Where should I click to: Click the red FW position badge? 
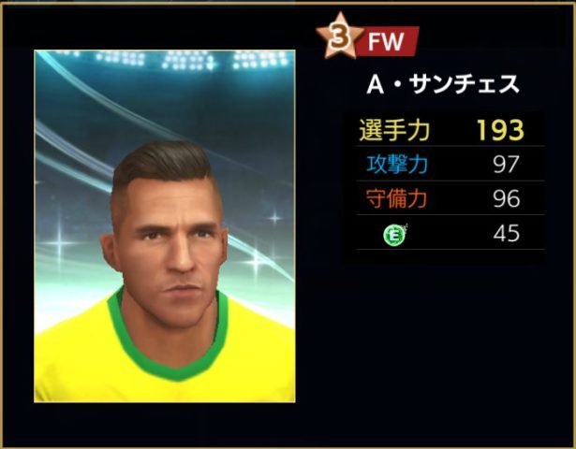[x=388, y=41]
